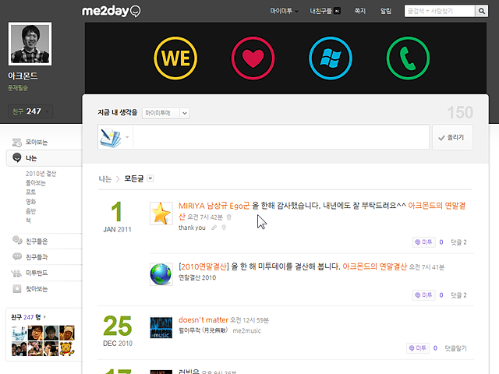Click the yellow star post icon

click(161, 213)
